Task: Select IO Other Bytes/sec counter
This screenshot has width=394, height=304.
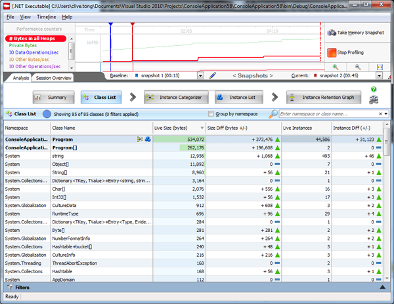Action: click(x=29, y=60)
